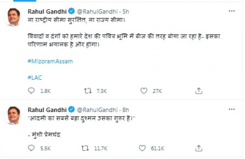The height and width of the screenshot is (159, 245).
Task: Like the tweet with 61.1K likes
Action: pos(142,148)
